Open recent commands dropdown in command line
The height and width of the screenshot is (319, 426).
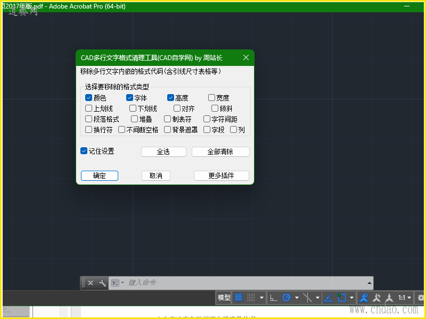point(122,283)
